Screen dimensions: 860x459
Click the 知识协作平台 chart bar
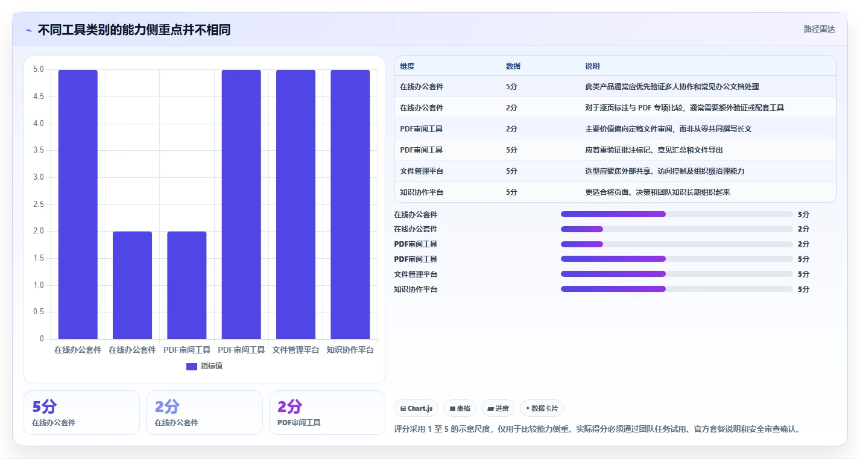tap(350, 204)
